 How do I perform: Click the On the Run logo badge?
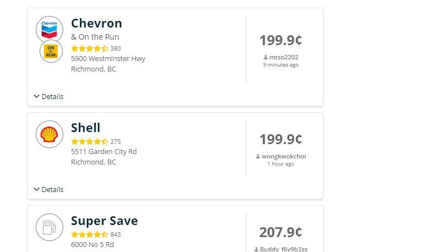click(51, 51)
